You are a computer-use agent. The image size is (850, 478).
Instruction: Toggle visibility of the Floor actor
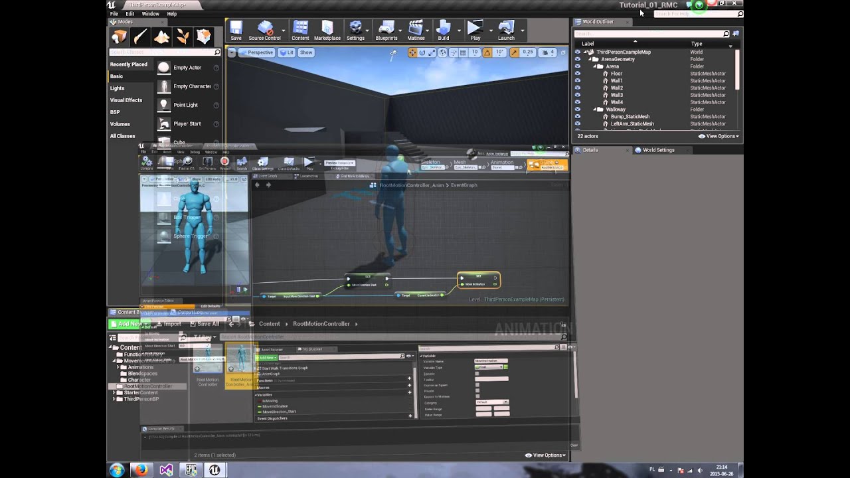coord(577,74)
